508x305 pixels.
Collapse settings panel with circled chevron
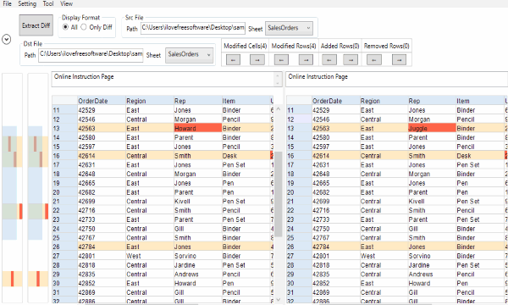6,39
